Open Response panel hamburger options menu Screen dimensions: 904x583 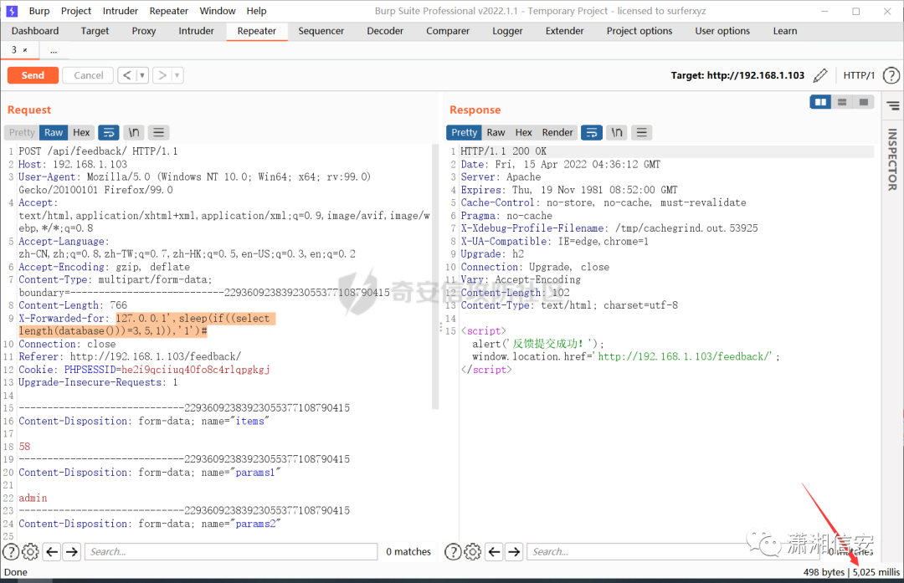642,132
